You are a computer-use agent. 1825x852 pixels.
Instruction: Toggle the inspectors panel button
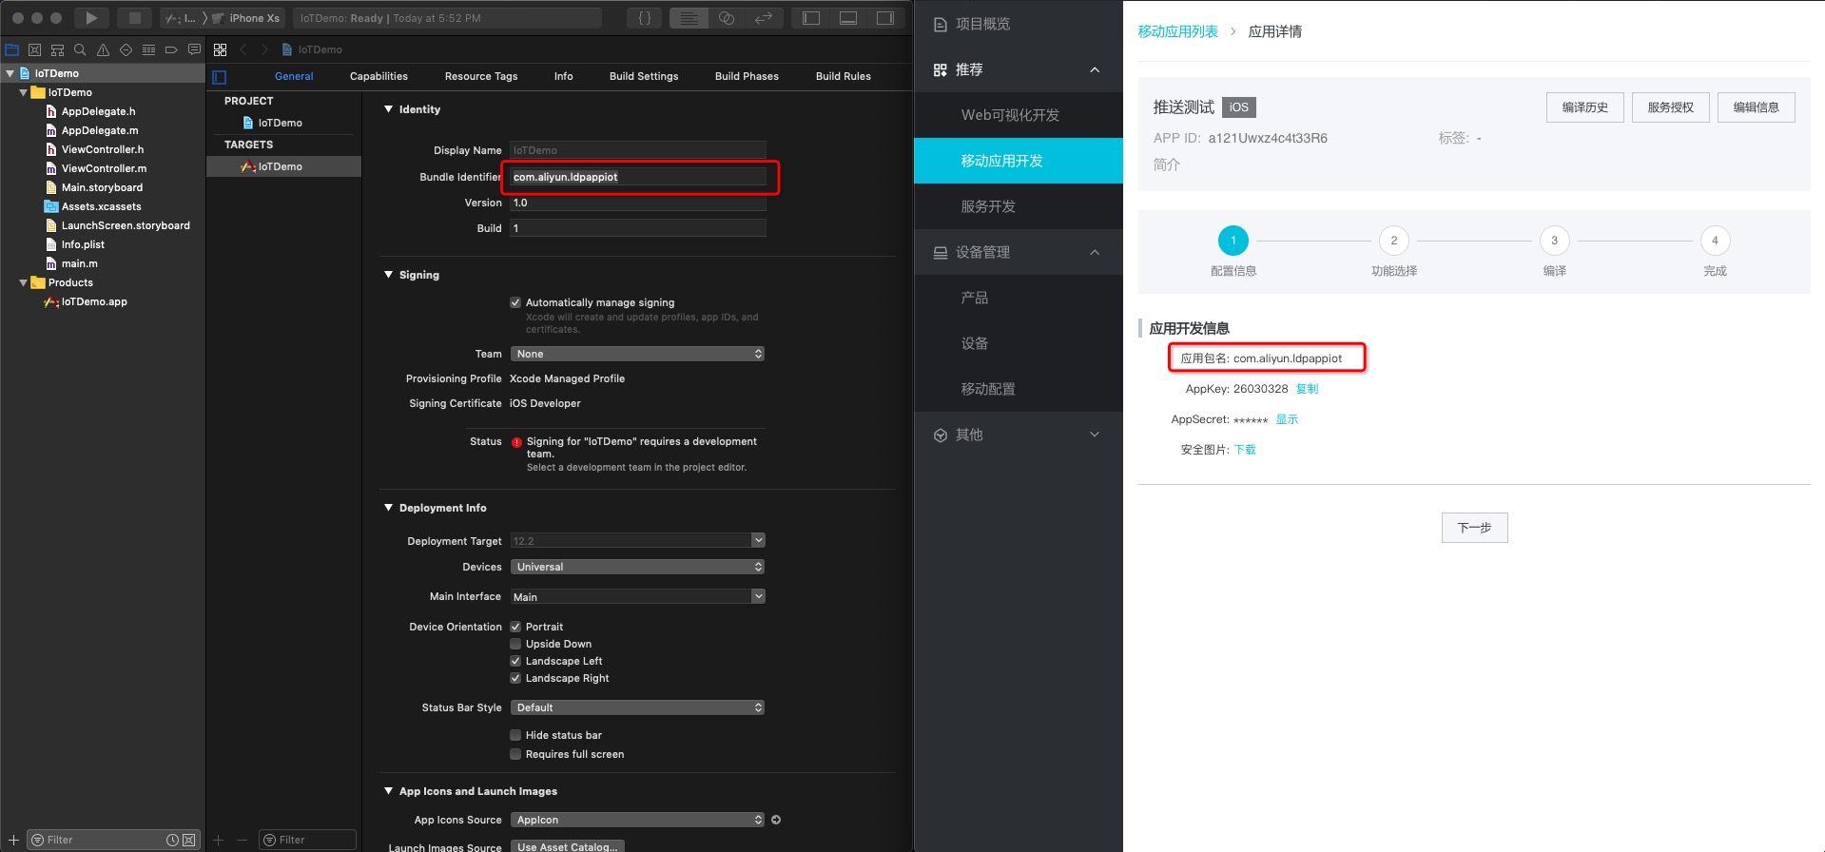[x=885, y=18]
